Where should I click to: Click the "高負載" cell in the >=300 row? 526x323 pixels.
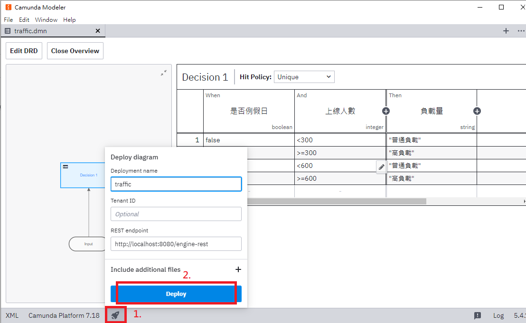pos(432,153)
